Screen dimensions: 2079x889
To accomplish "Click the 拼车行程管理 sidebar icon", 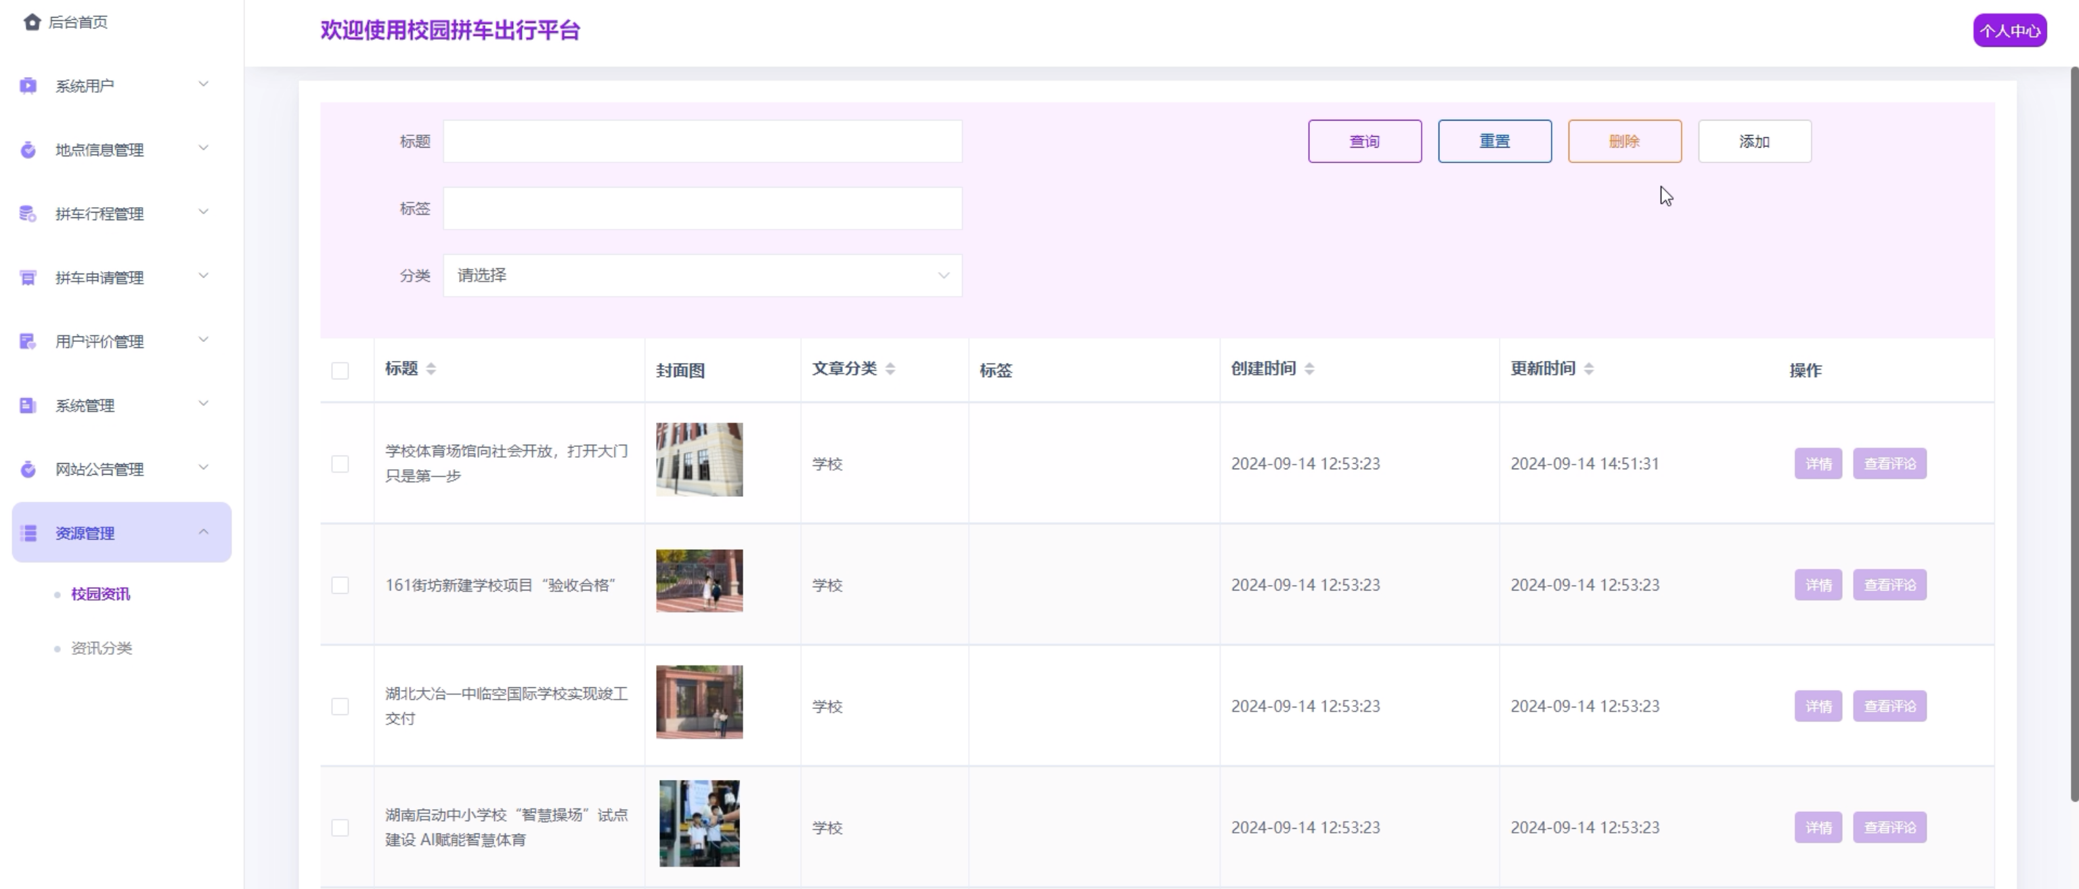I will pyautogui.click(x=28, y=213).
